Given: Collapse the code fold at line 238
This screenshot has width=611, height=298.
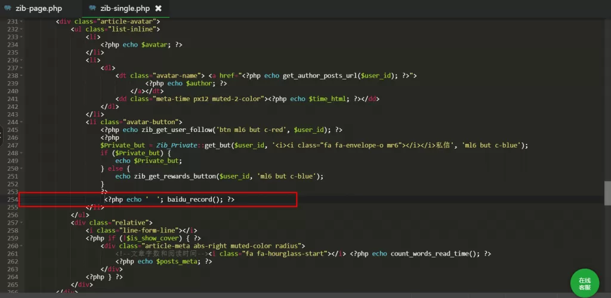Looking at the screenshot, I should tap(21, 76).
